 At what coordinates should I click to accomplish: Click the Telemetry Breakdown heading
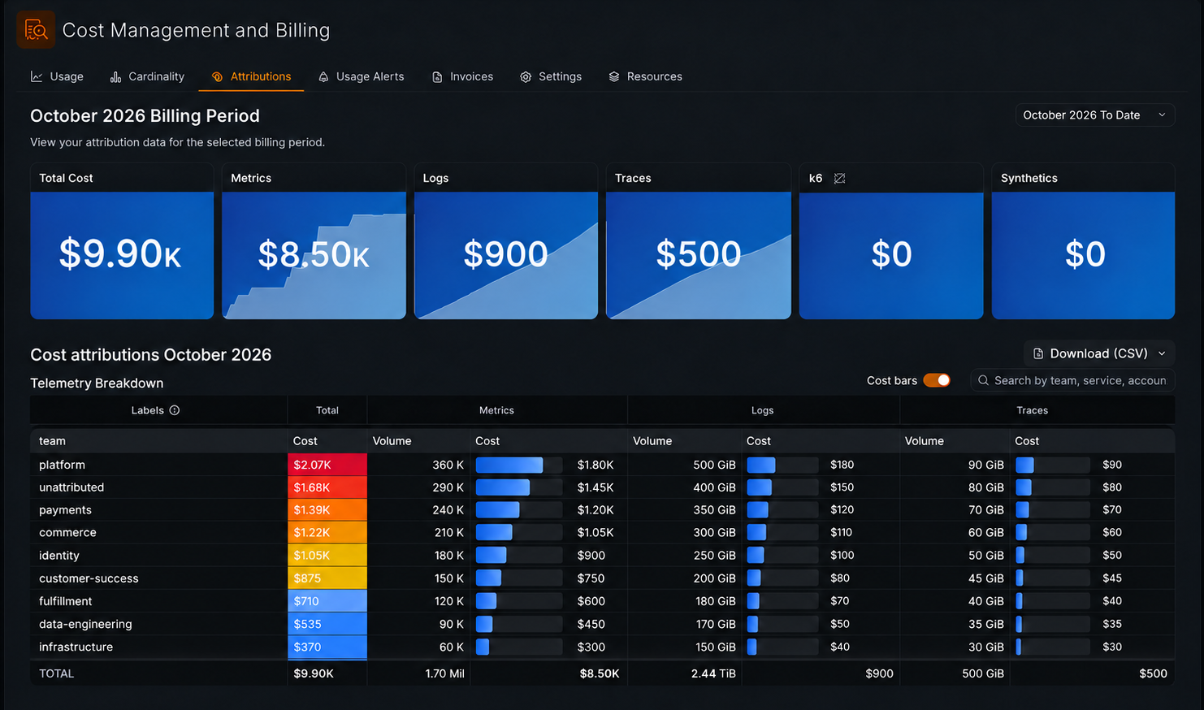pyautogui.click(x=97, y=383)
